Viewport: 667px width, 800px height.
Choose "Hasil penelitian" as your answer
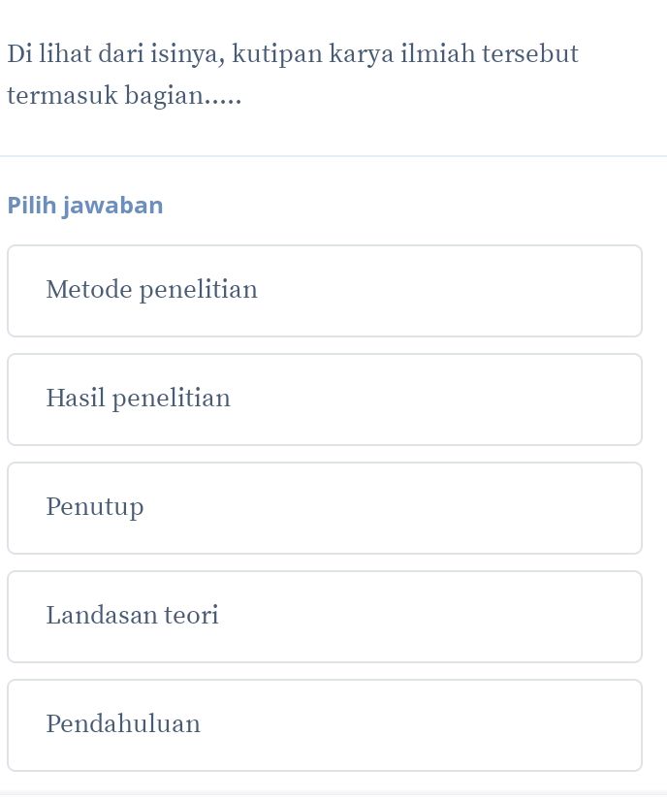pos(325,399)
